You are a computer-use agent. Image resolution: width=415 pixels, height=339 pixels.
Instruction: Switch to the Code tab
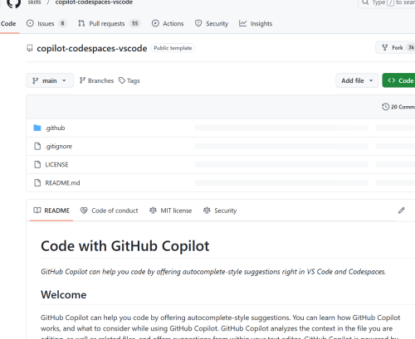[x=8, y=24]
